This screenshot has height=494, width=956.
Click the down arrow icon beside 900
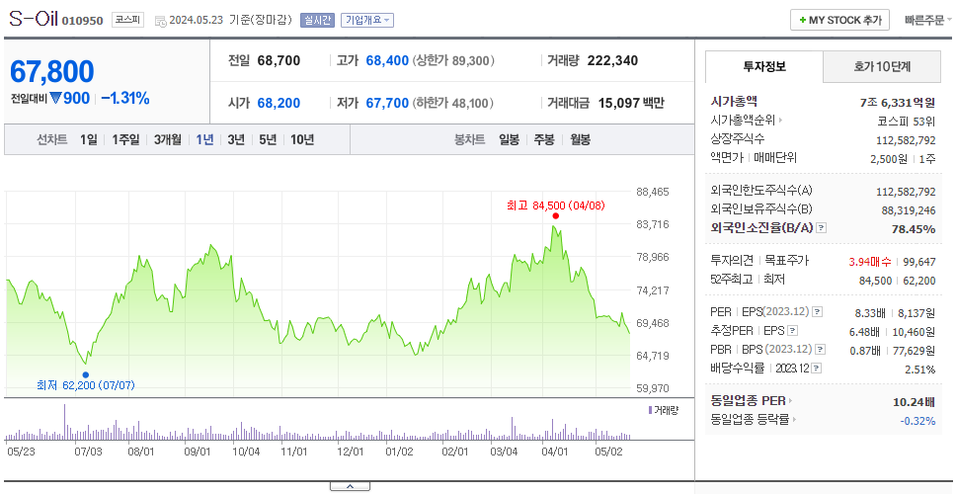[x=55, y=98]
